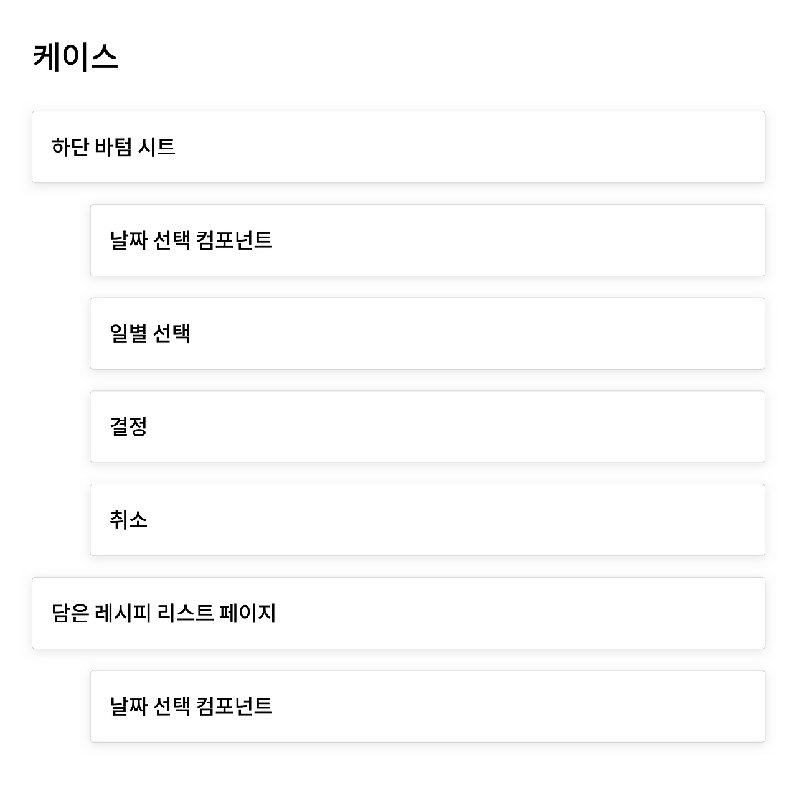Click the 결정 label text
Screen dimensions: 797x803
(129, 427)
